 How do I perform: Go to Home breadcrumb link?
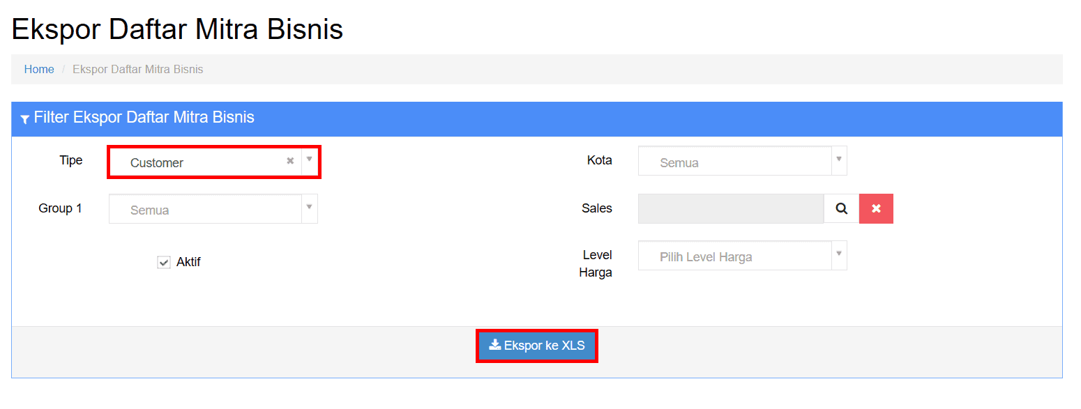coord(39,69)
